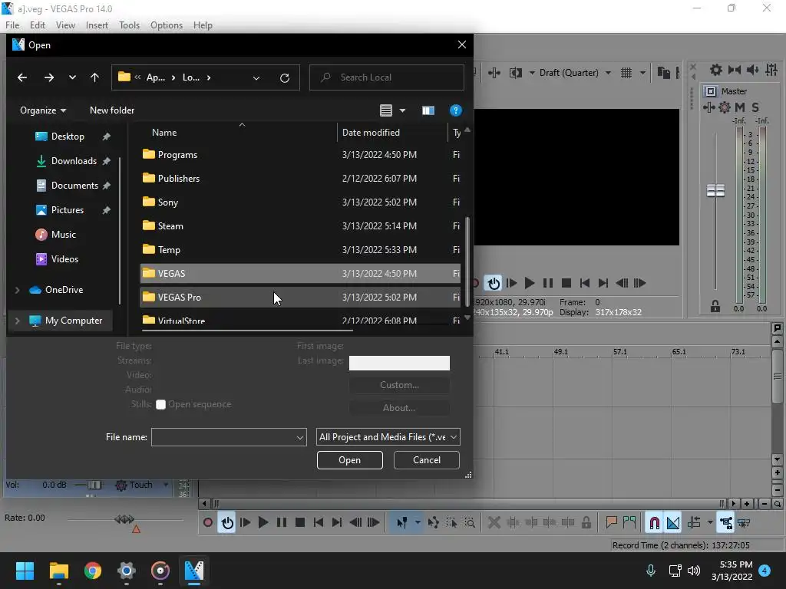Open the Tools menu
Viewport: 786px width, 589px height.
point(129,25)
